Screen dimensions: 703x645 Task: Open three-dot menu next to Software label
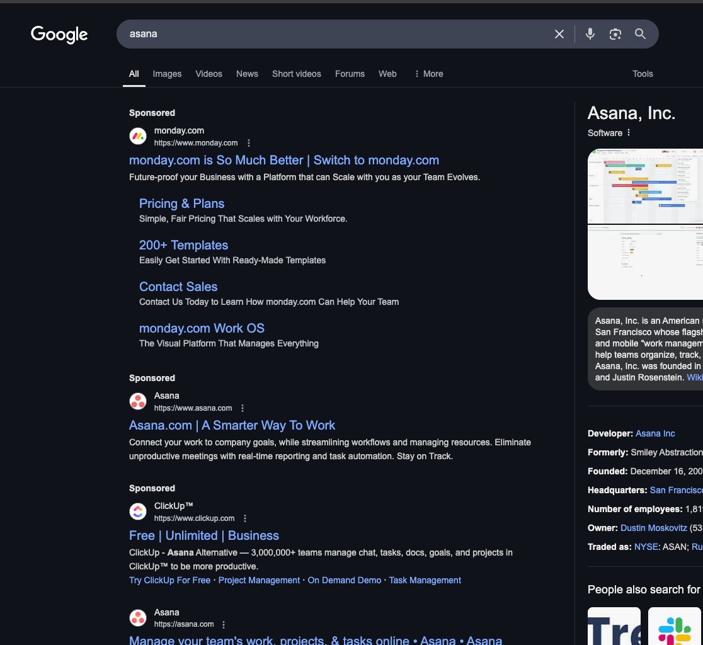coord(629,133)
